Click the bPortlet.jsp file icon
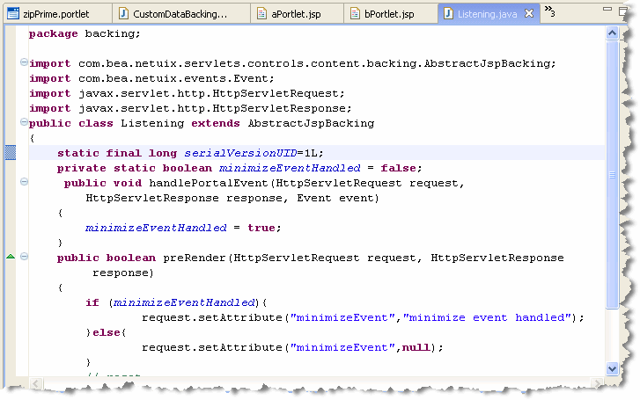The width and height of the screenshot is (640, 400). click(x=355, y=13)
